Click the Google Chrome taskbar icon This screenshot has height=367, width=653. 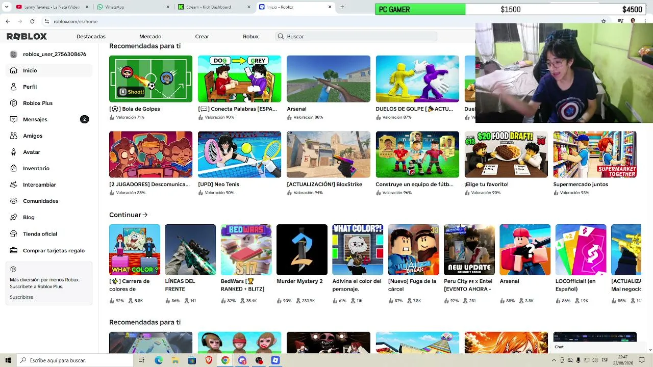225,360
